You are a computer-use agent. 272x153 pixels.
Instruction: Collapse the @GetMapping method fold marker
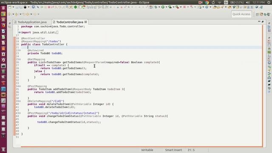coord(20,59)
